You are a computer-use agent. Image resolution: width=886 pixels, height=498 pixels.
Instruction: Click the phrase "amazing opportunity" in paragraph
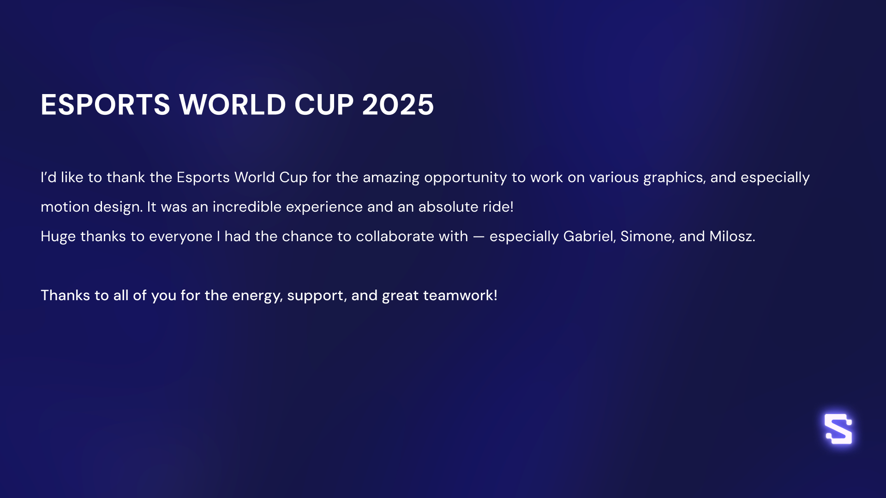click(435, 178)
